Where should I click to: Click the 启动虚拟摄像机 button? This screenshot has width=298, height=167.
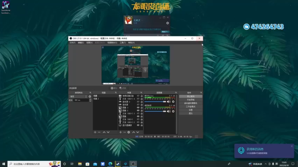(191, 103)
